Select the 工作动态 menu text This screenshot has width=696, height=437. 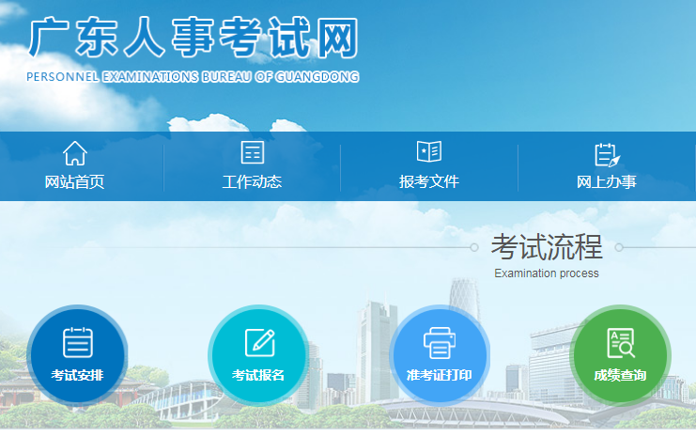[x=252, y=181]
